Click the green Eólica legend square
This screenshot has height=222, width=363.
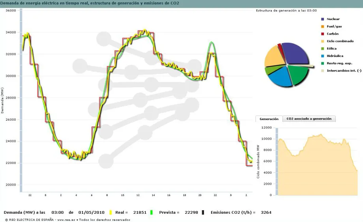point(322,49)
